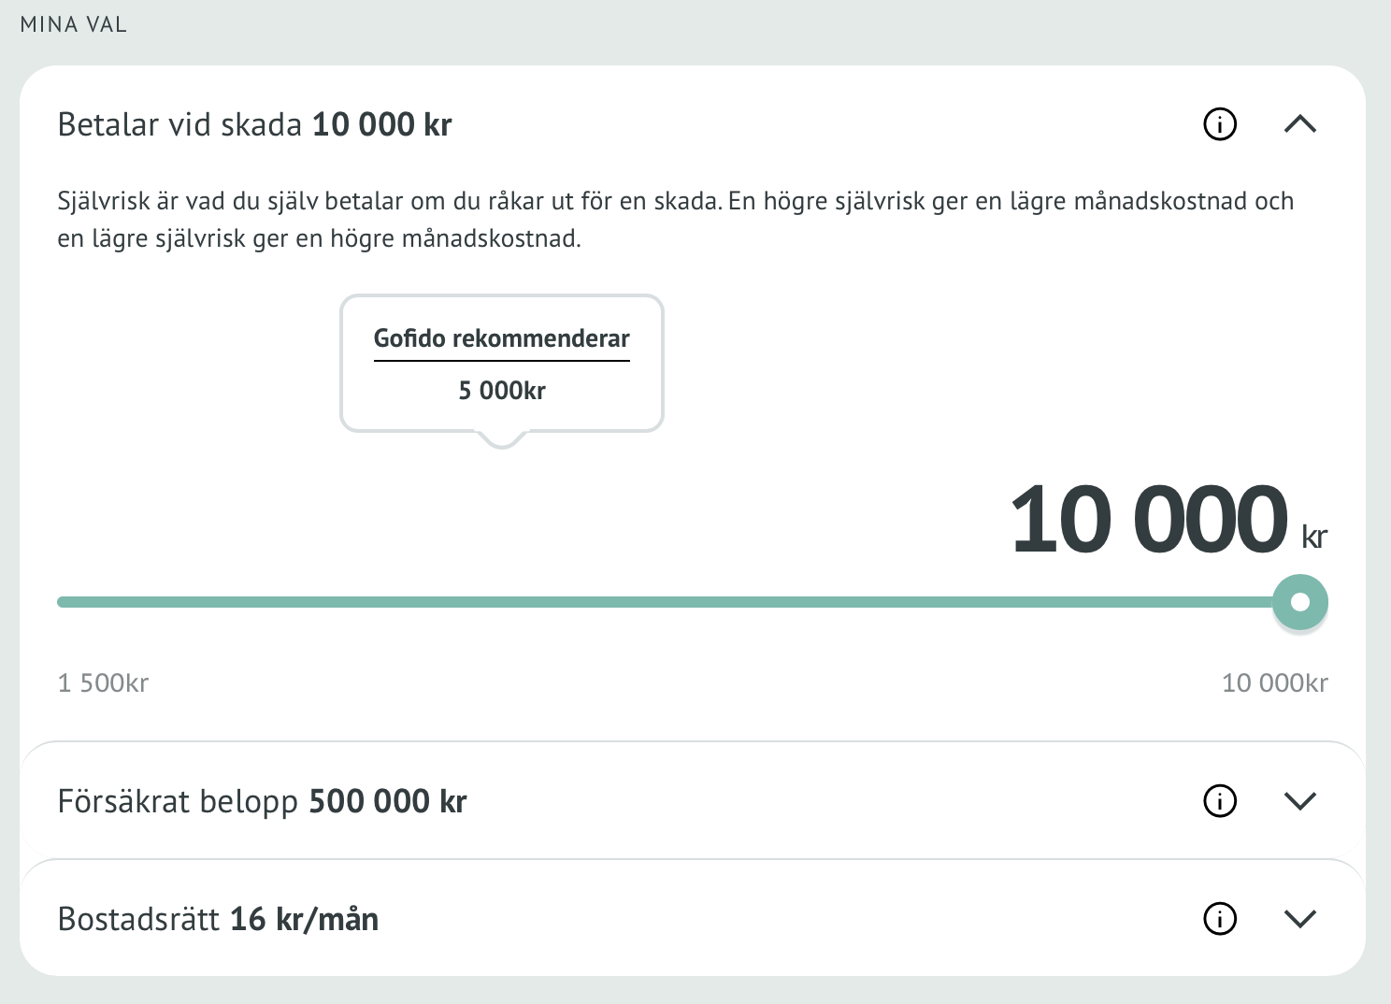This screenshot has height=1004, width=1391.
Task: Click the small kr unit beside large amount
Action: pyautogui.click(x=1314, y=537)
